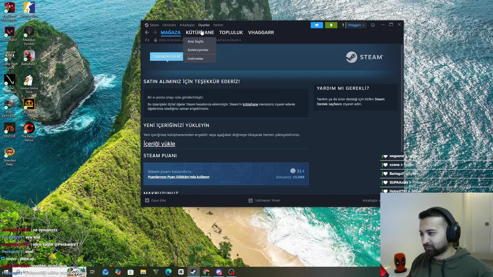Reload the Steam checkout page

tap(147, 40)
